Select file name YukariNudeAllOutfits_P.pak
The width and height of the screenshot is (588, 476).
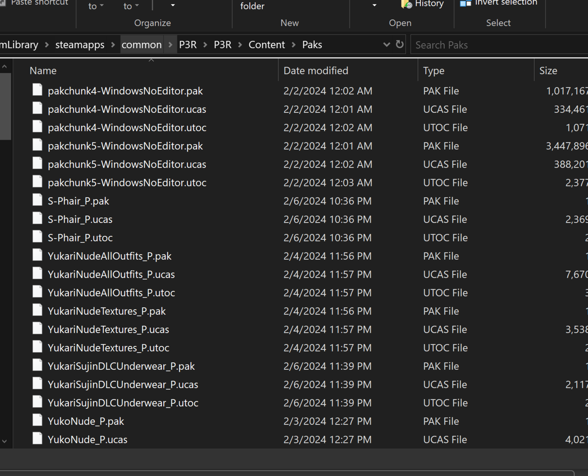(x=109, y=256)
